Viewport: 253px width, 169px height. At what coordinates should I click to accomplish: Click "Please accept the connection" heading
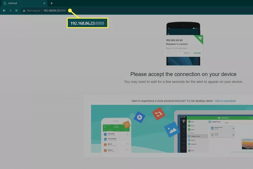click(x=183, y=74)
